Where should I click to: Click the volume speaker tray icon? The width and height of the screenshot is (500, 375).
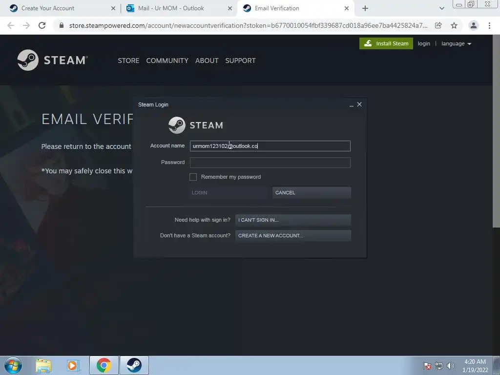tap(450, 366)
